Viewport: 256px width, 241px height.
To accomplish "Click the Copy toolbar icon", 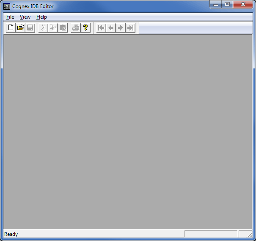I will point(53,28).
